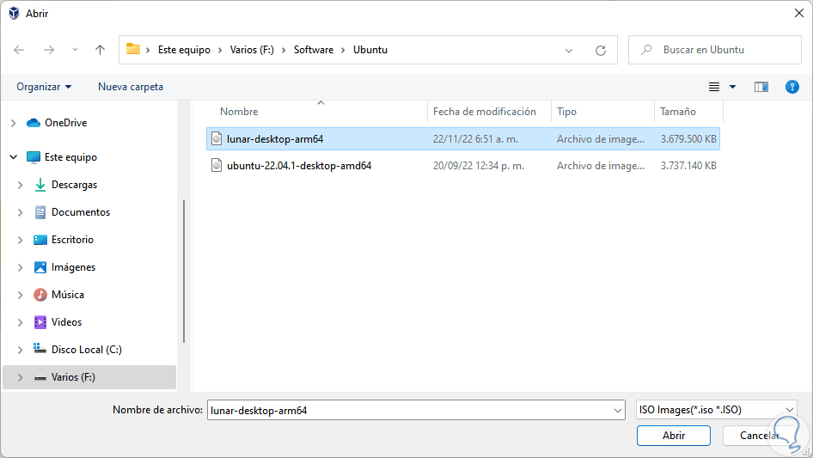Go back with the left arrow
Screen dimensions: 813x458
[x=19, y=50]
